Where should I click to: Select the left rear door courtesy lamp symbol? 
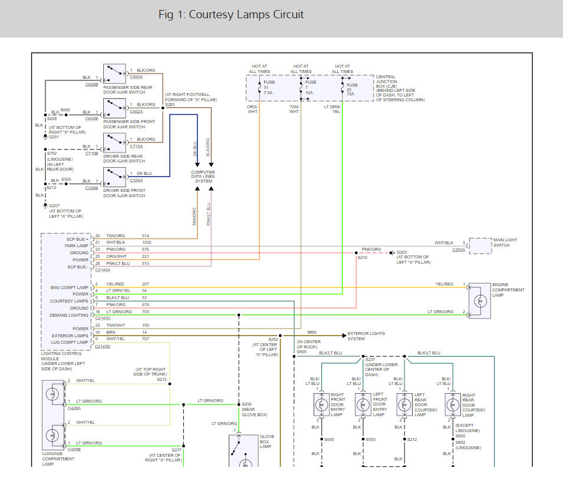[x=404, y=404]
